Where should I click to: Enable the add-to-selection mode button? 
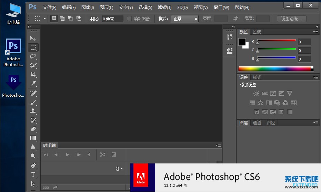point(62,19)
